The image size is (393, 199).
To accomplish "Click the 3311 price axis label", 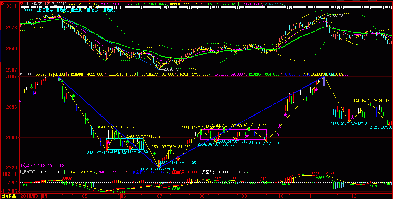I will click(11, 6).
